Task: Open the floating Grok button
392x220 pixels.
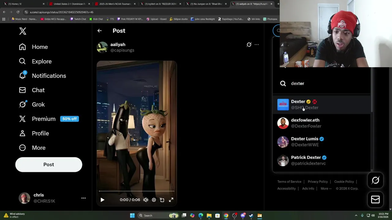Action: pos(375,180)
